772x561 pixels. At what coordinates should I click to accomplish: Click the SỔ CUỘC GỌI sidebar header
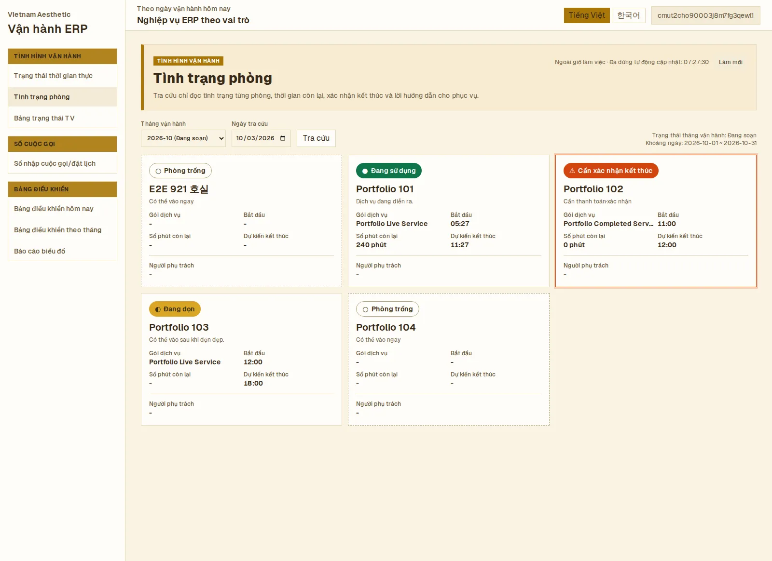pos(62,144)
